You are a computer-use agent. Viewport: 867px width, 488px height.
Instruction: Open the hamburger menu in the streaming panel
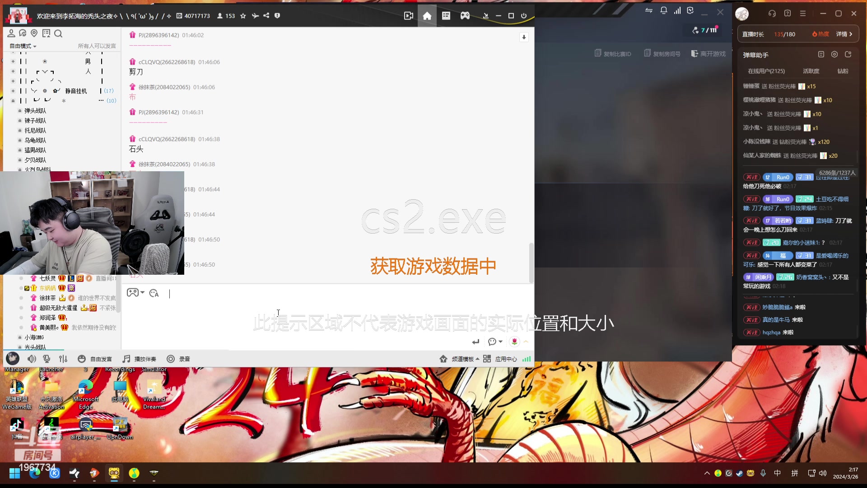pyautogui.click(x=803, y=14)
